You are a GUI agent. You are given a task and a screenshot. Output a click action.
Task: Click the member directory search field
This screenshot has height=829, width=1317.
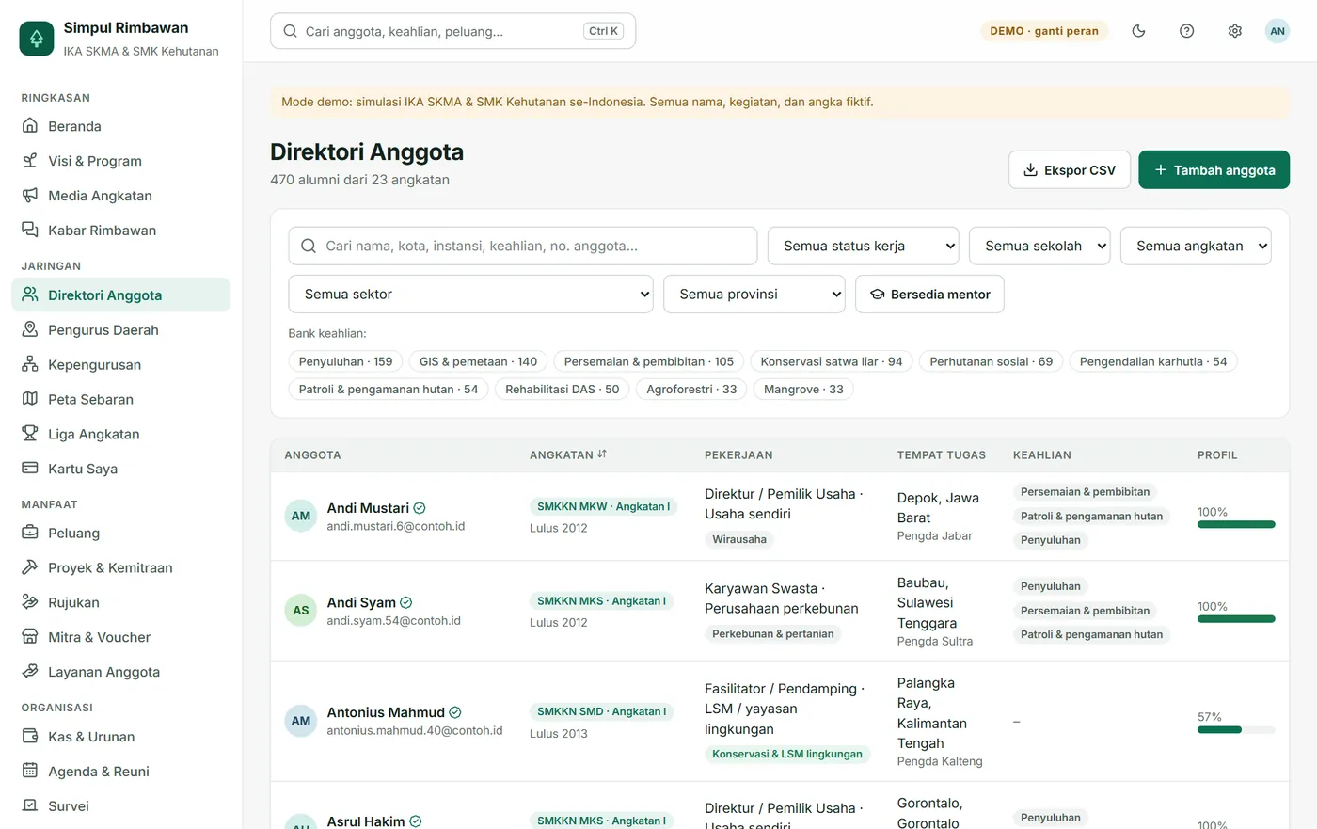coord(523,247)
